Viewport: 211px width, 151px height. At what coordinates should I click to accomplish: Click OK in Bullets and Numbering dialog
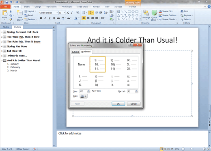point(118,104)
